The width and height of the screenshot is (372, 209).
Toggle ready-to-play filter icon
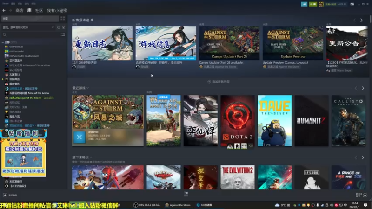(64, 27)
